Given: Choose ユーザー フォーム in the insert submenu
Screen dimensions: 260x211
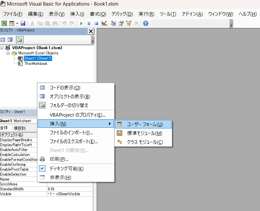Looking at the screenshot, I should pyautogui.click(x=144, y=125).
